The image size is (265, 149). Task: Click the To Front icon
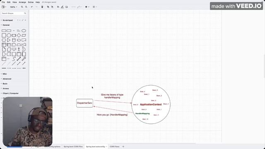coord(48,7)
